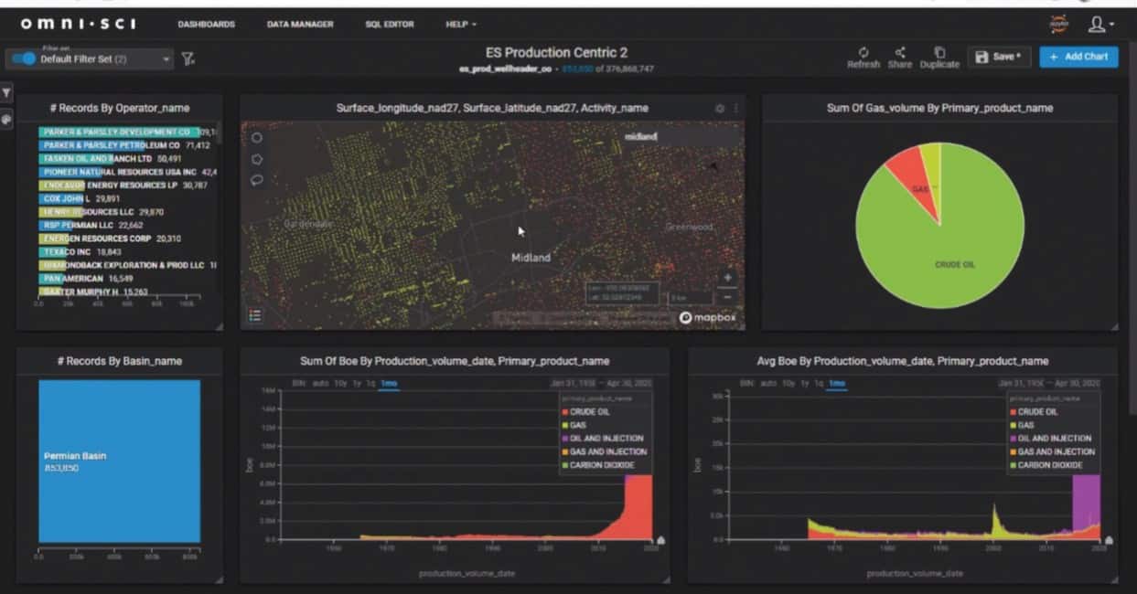Click the red GAS pie slice
1137x594 pixels.
click(x=916, y=186)
